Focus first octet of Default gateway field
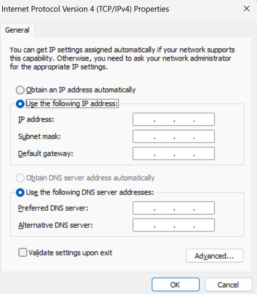The image size is (257, 294). click(144, 154)
